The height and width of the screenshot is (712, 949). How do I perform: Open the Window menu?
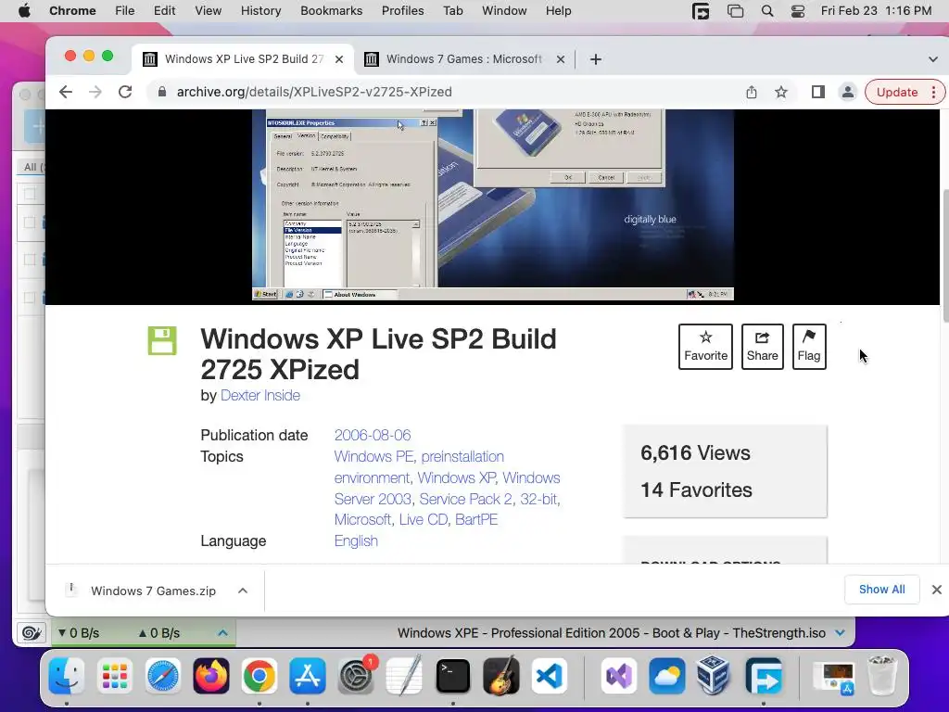coord(504,11)
